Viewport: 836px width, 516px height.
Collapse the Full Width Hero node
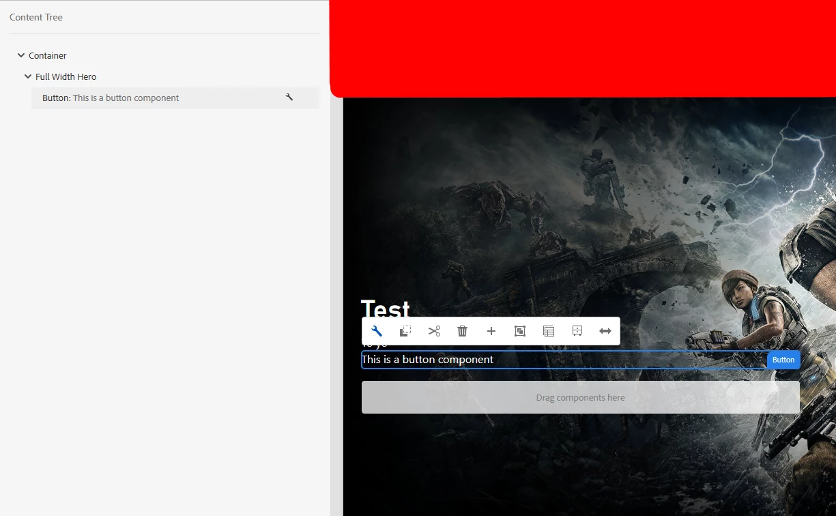click(28, 76)
